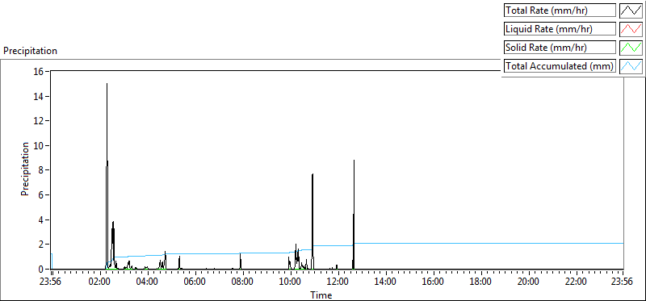Screen dimensions: 646x301
Task: Click the 0 value on y-axis
Action: point(41,269)
